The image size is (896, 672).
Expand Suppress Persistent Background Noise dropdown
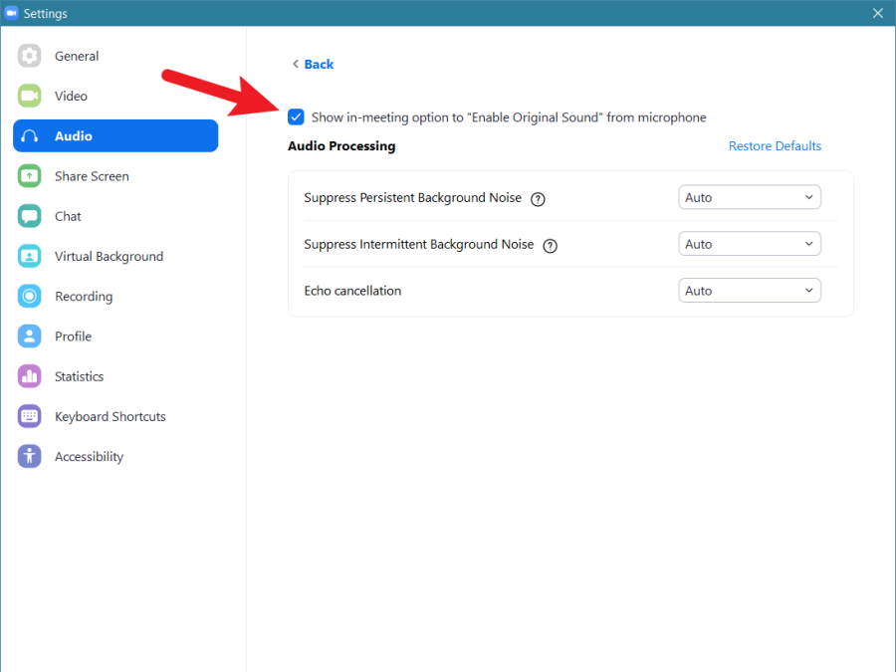click(749, 197)
